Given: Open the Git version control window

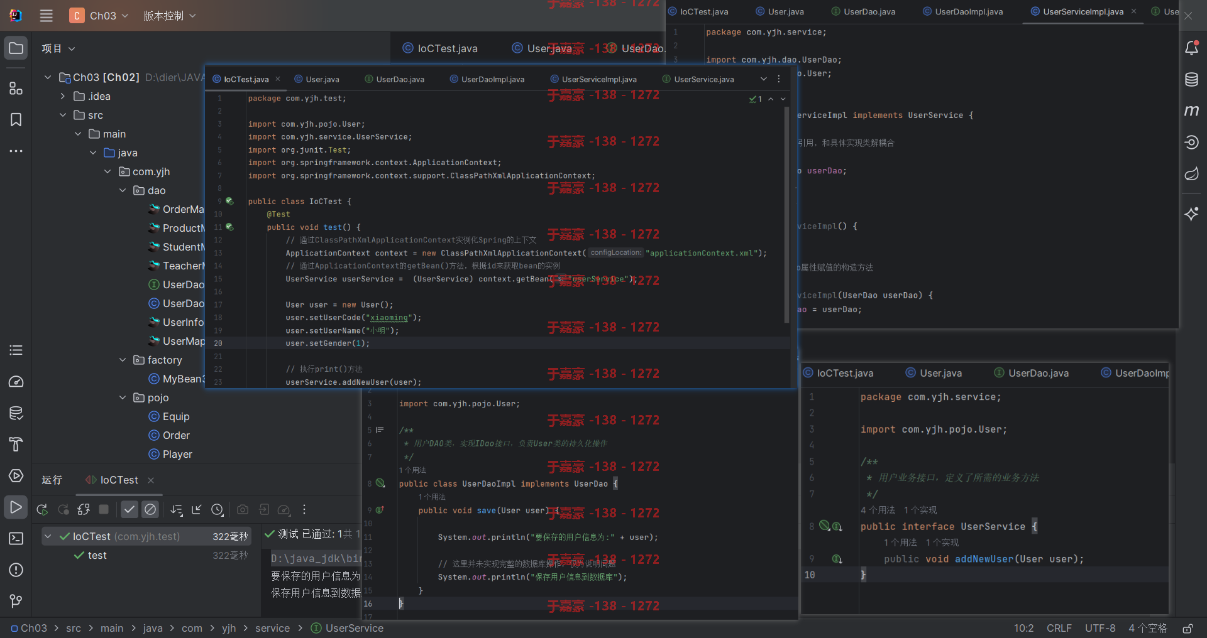Looking at the screenshot, I should click(16, 602).
